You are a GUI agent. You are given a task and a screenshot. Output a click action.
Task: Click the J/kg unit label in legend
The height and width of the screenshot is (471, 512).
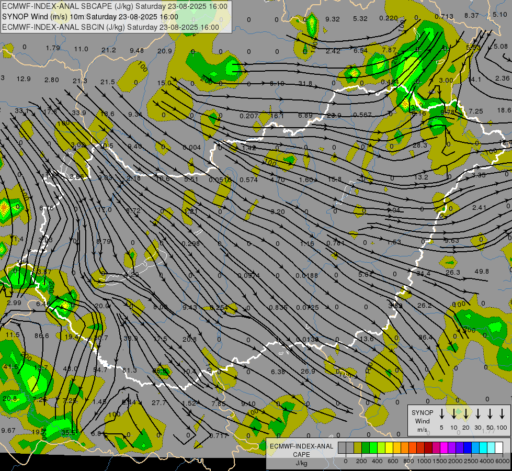pos(301,463)
